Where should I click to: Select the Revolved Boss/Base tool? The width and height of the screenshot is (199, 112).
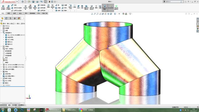coord(8,7)
